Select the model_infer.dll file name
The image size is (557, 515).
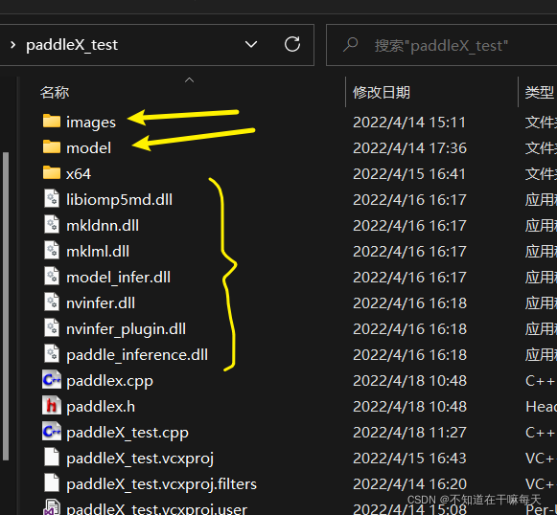(x=118, y=278)
